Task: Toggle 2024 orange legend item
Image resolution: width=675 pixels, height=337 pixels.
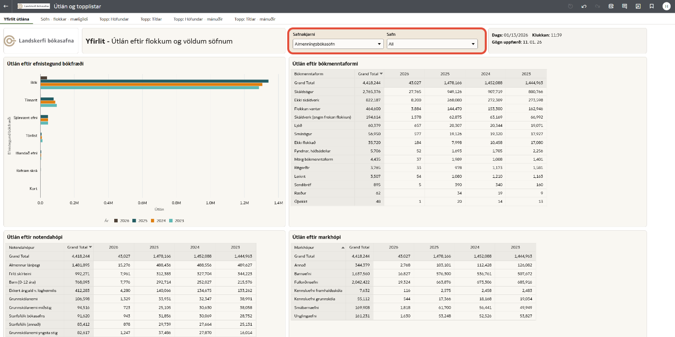Action: (152, 221)
